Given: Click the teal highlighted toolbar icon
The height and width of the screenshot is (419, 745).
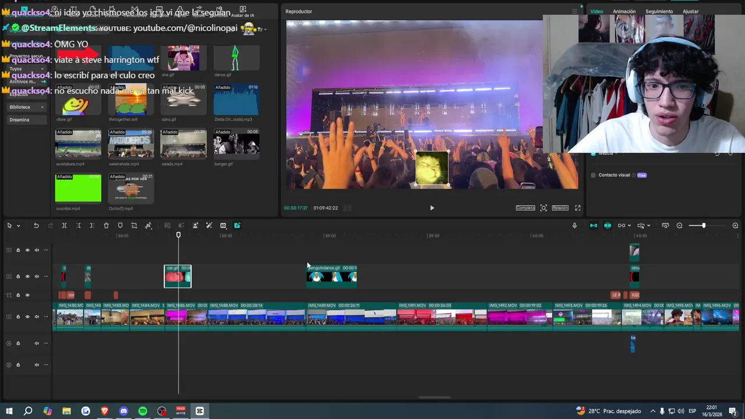Looking at the screenshot, I should point(237,226).
